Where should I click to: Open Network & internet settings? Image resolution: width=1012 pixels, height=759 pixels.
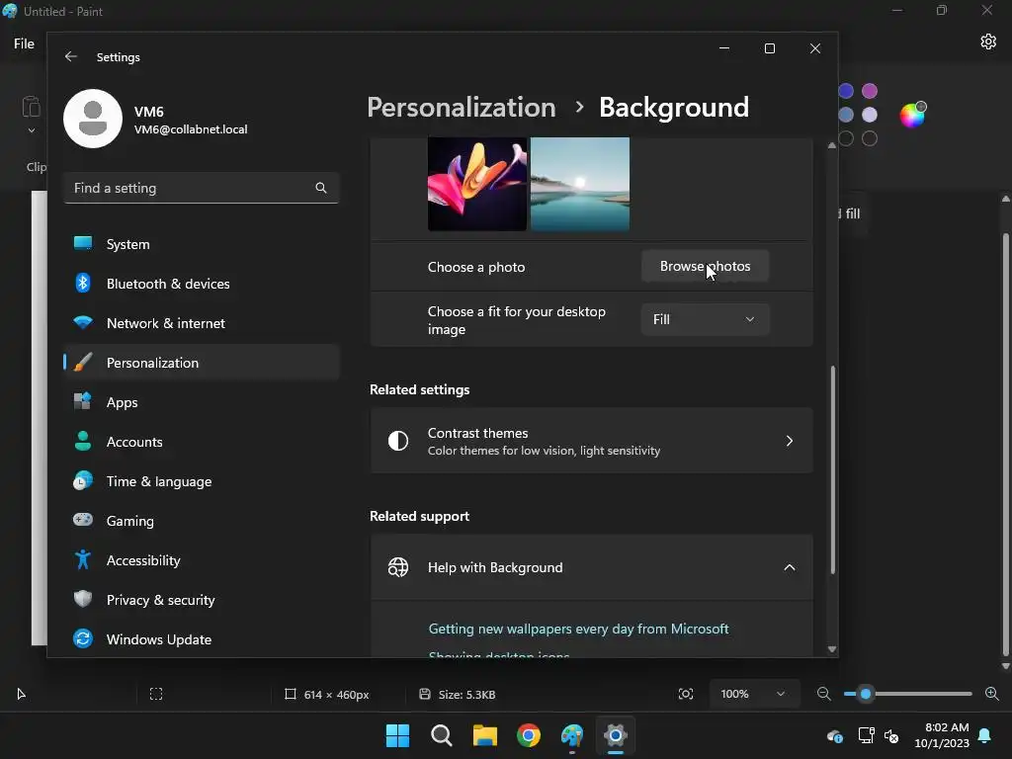pyautogui.click(x=202, y=323)
